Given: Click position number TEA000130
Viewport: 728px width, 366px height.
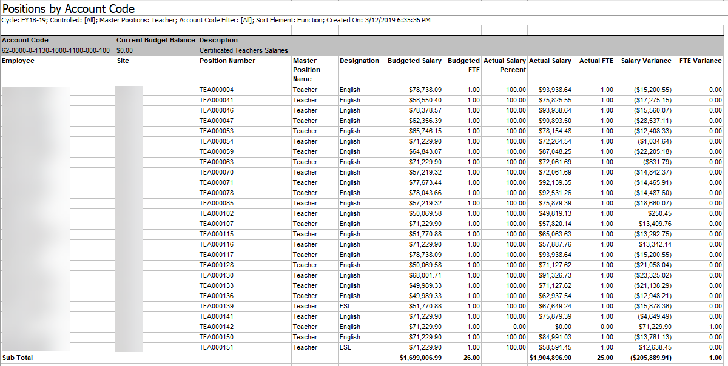Looking at the screenshot, I should click(x=217, y=276).
